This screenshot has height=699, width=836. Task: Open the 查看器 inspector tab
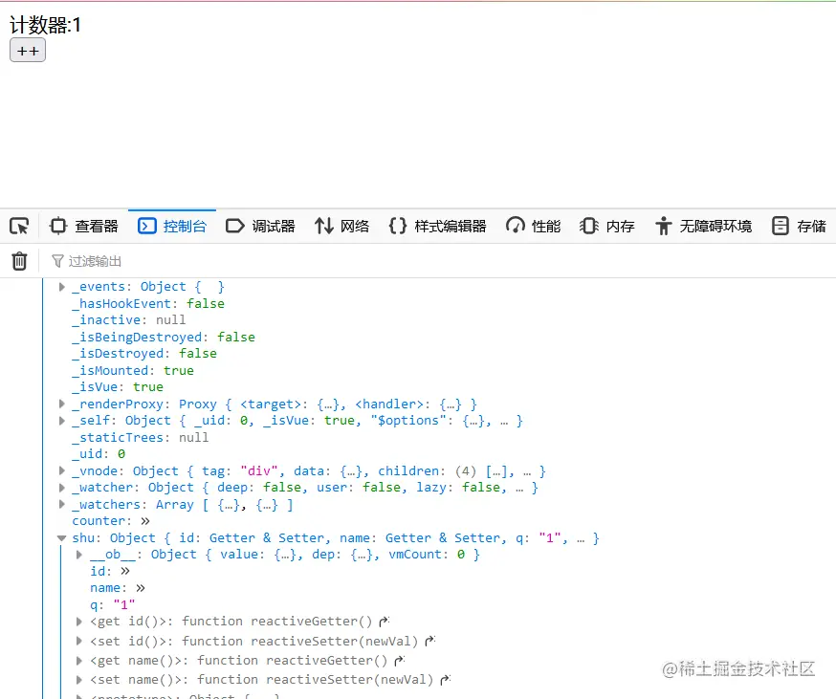click(83, 227)
